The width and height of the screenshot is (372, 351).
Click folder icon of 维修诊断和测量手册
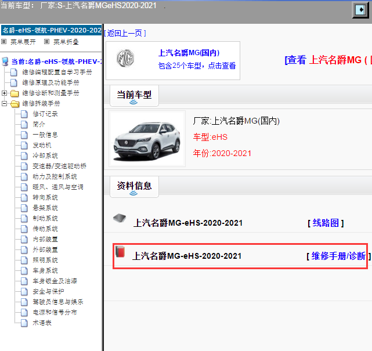(15, 93)
